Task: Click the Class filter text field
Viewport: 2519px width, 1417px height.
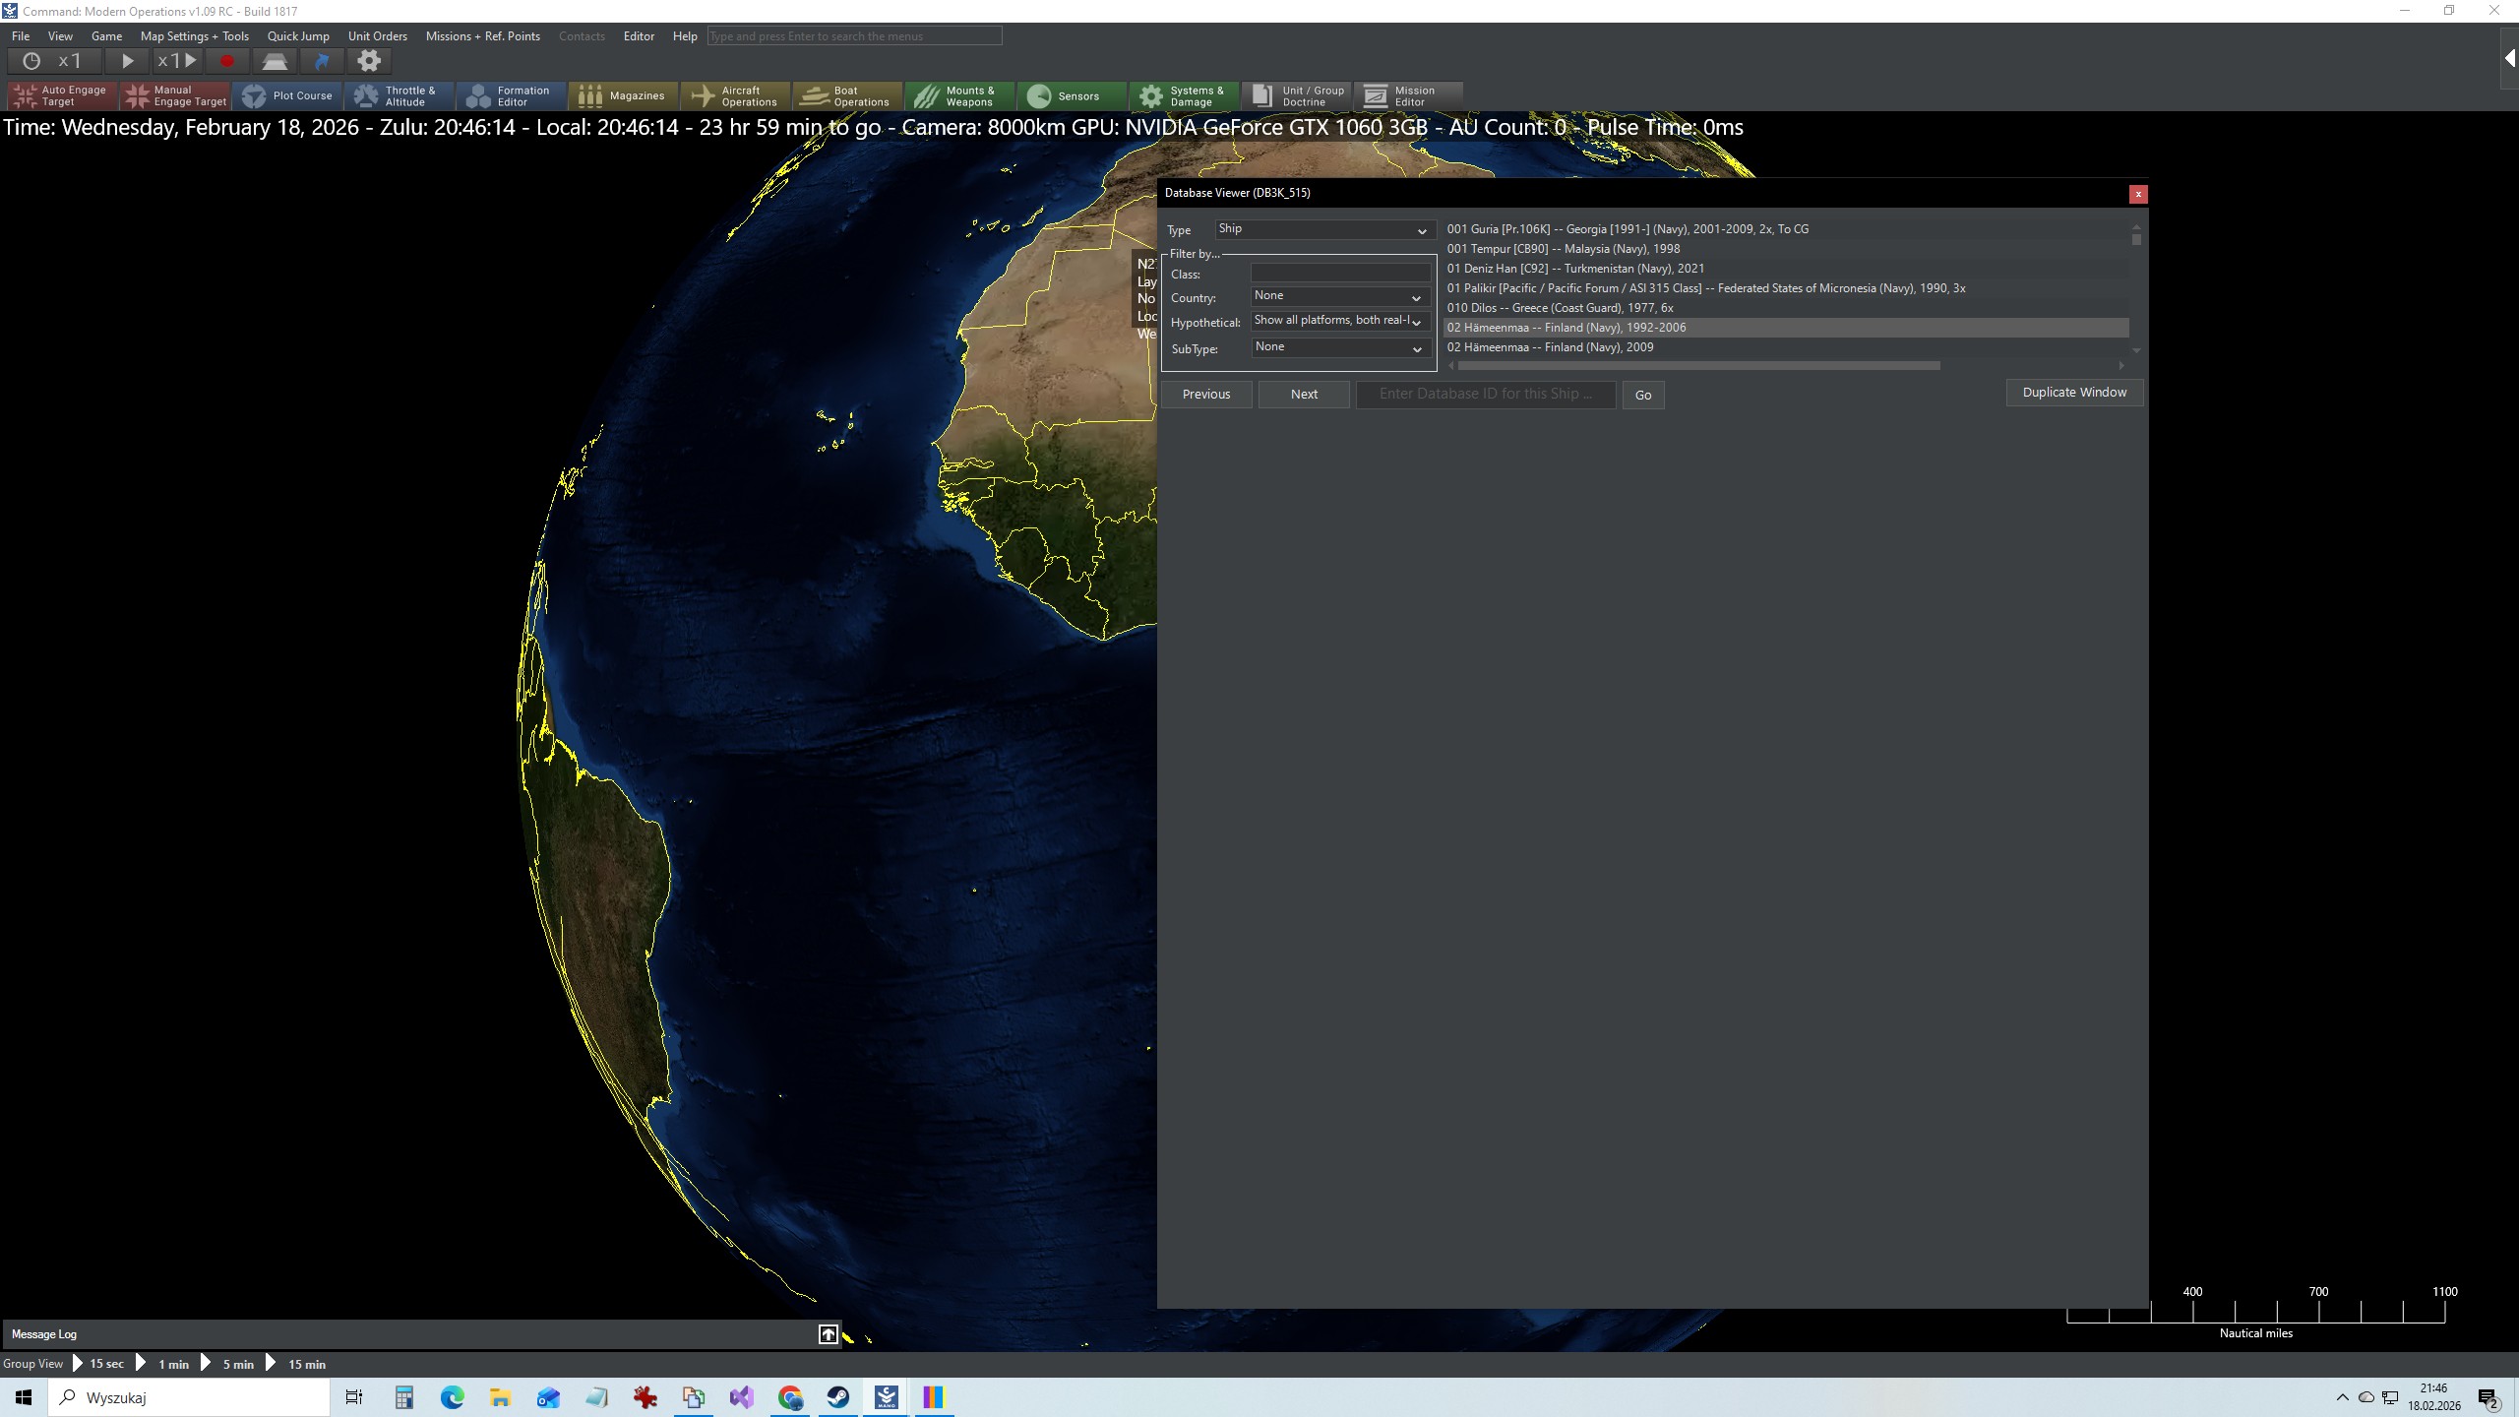Action: 1340,273
